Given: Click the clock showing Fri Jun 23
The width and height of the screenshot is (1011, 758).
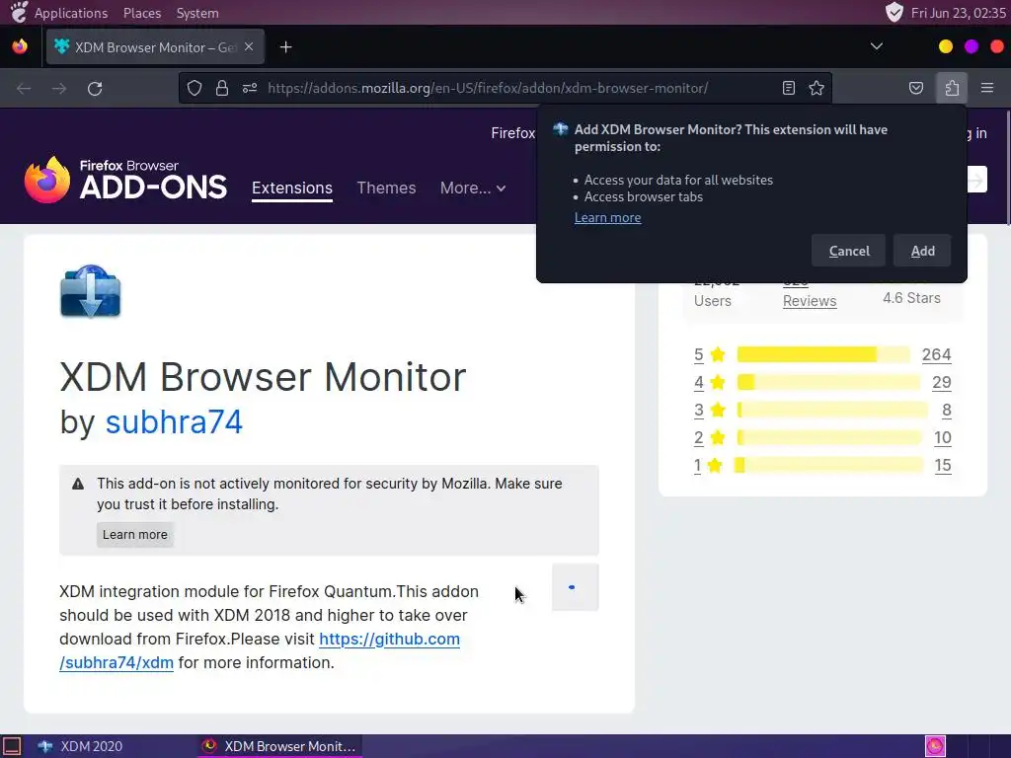Looking at the screenshot, I should 958,13.
